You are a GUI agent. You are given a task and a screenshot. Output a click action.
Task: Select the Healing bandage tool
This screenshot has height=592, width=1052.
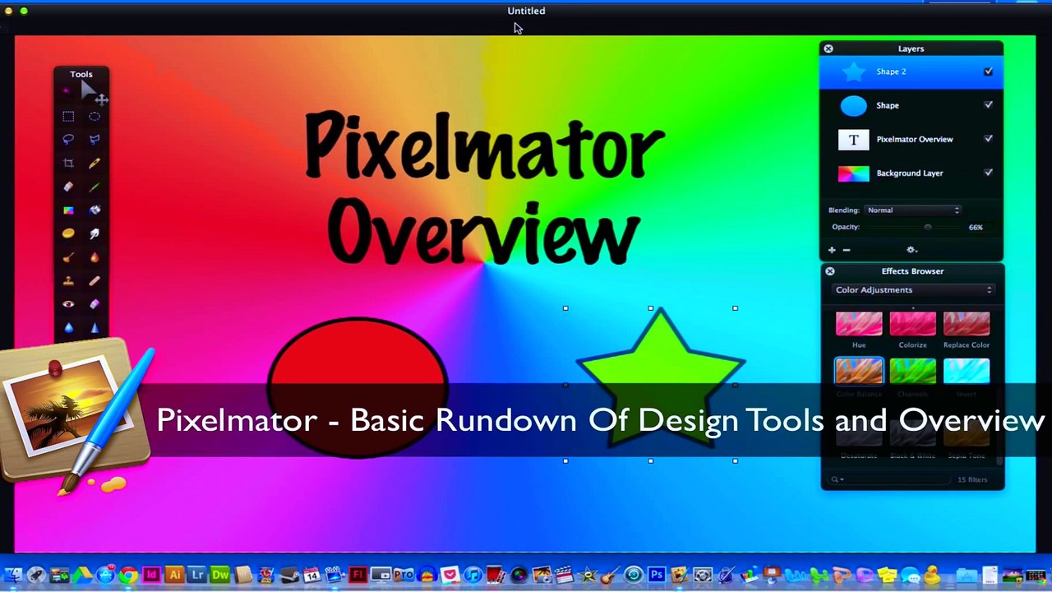95,281
